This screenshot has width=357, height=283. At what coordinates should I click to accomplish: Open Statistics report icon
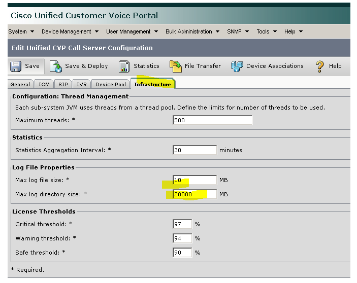tap(124, 66)
